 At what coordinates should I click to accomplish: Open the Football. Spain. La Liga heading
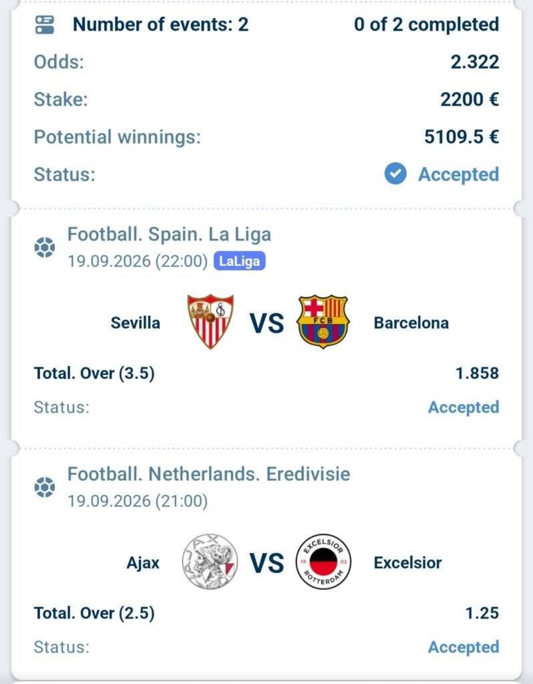coord(169,234)
